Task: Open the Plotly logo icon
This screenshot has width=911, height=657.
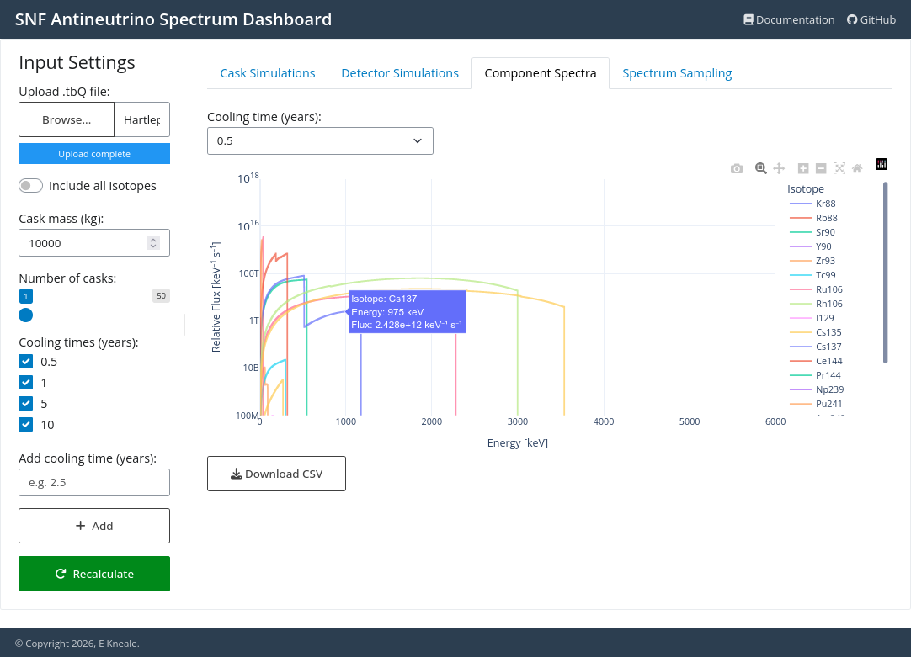Action: pyautogui.click(x=882, y=164)
